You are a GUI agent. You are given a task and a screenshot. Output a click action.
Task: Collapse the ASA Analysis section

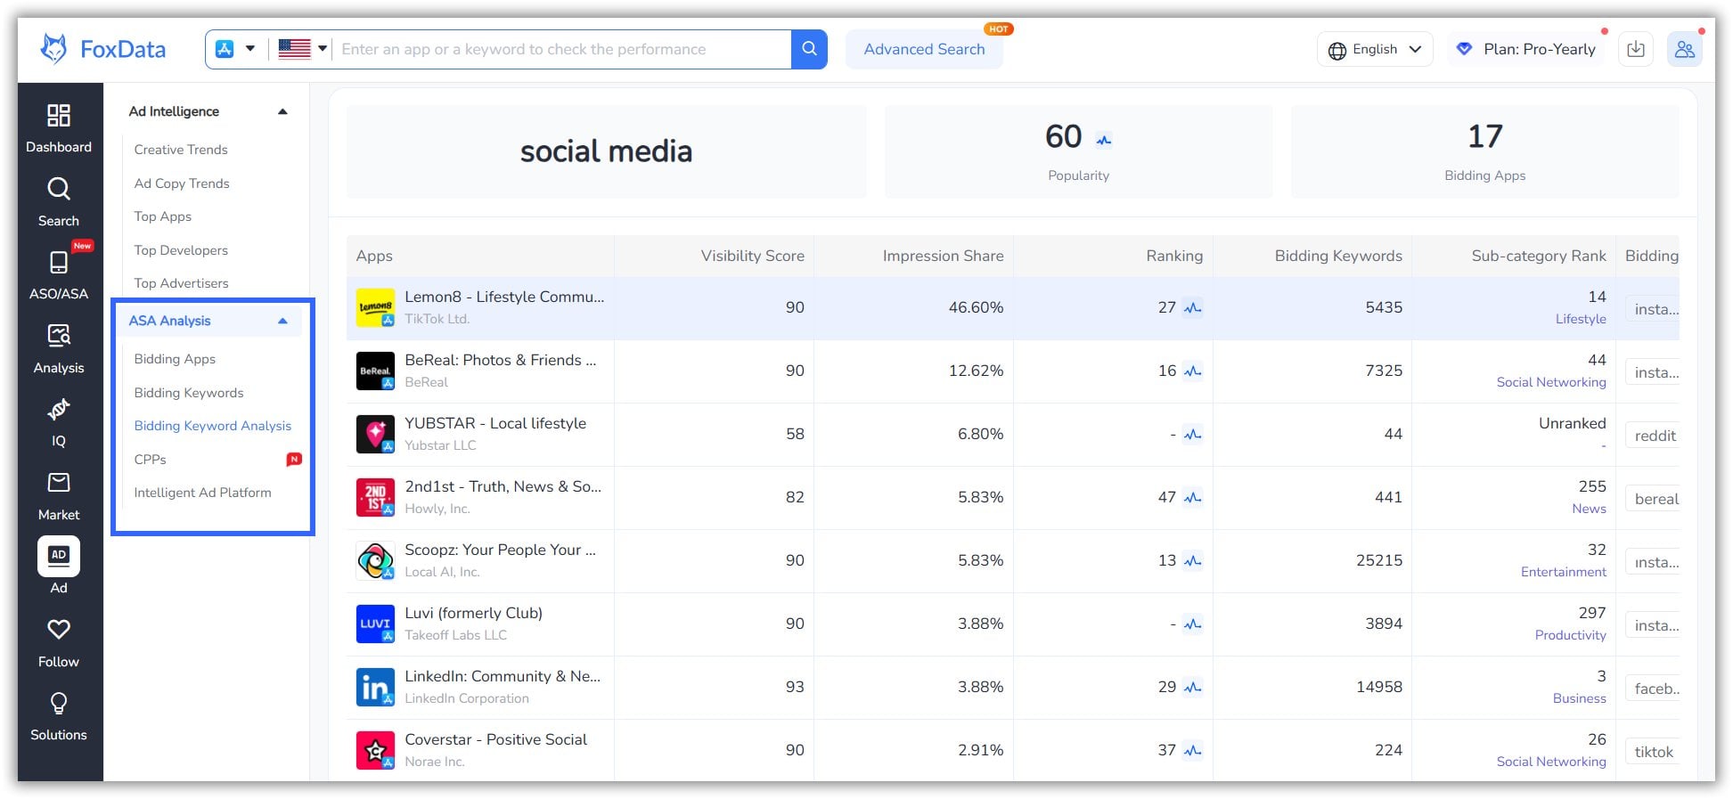[x=282, y=321]
